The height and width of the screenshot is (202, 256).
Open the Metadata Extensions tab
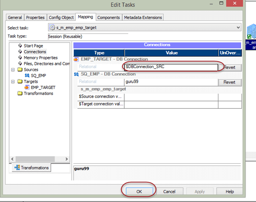tap(143, 18)
